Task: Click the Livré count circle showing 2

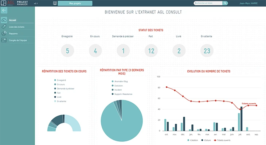Action: coord(179,51)
